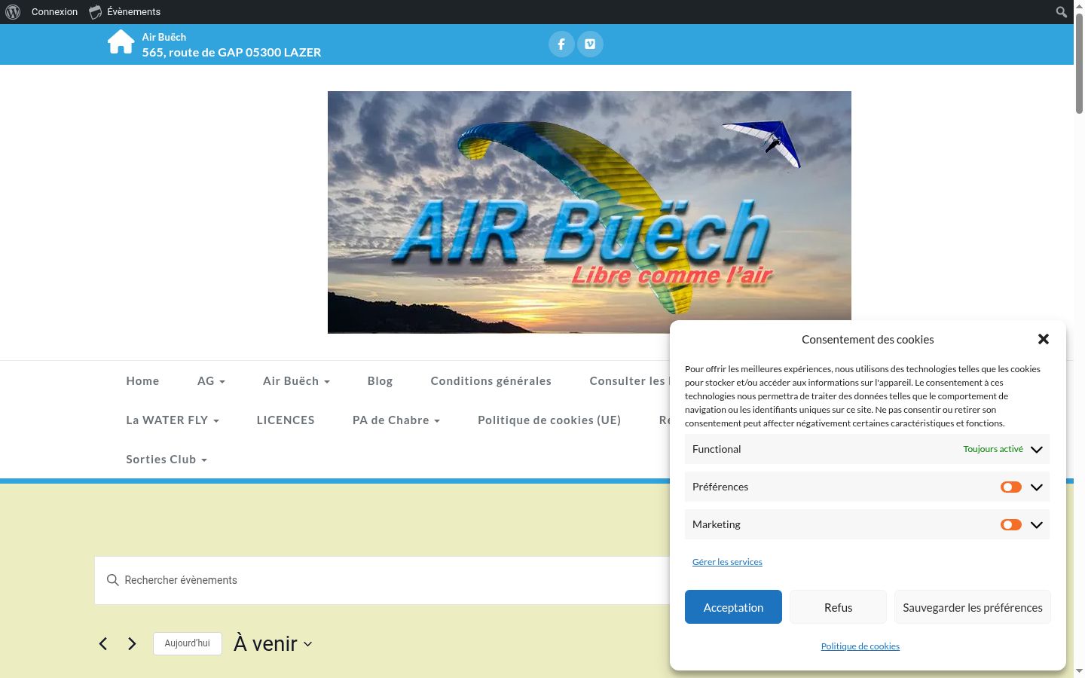
Task: Open the Sorties Club dropdown
Action: tap(167, 460)
